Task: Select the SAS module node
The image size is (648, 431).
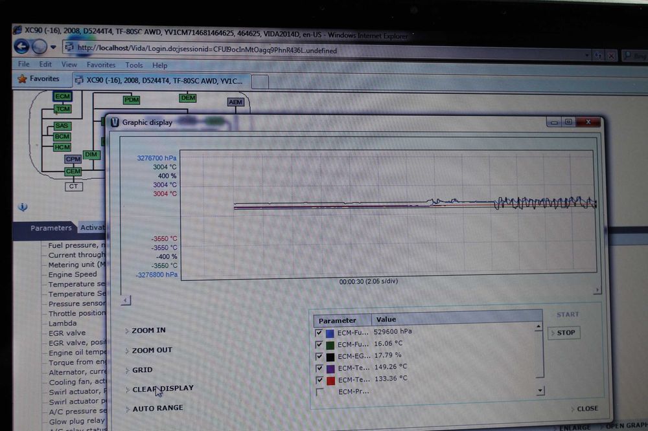Action: click(x=62, y=126)
